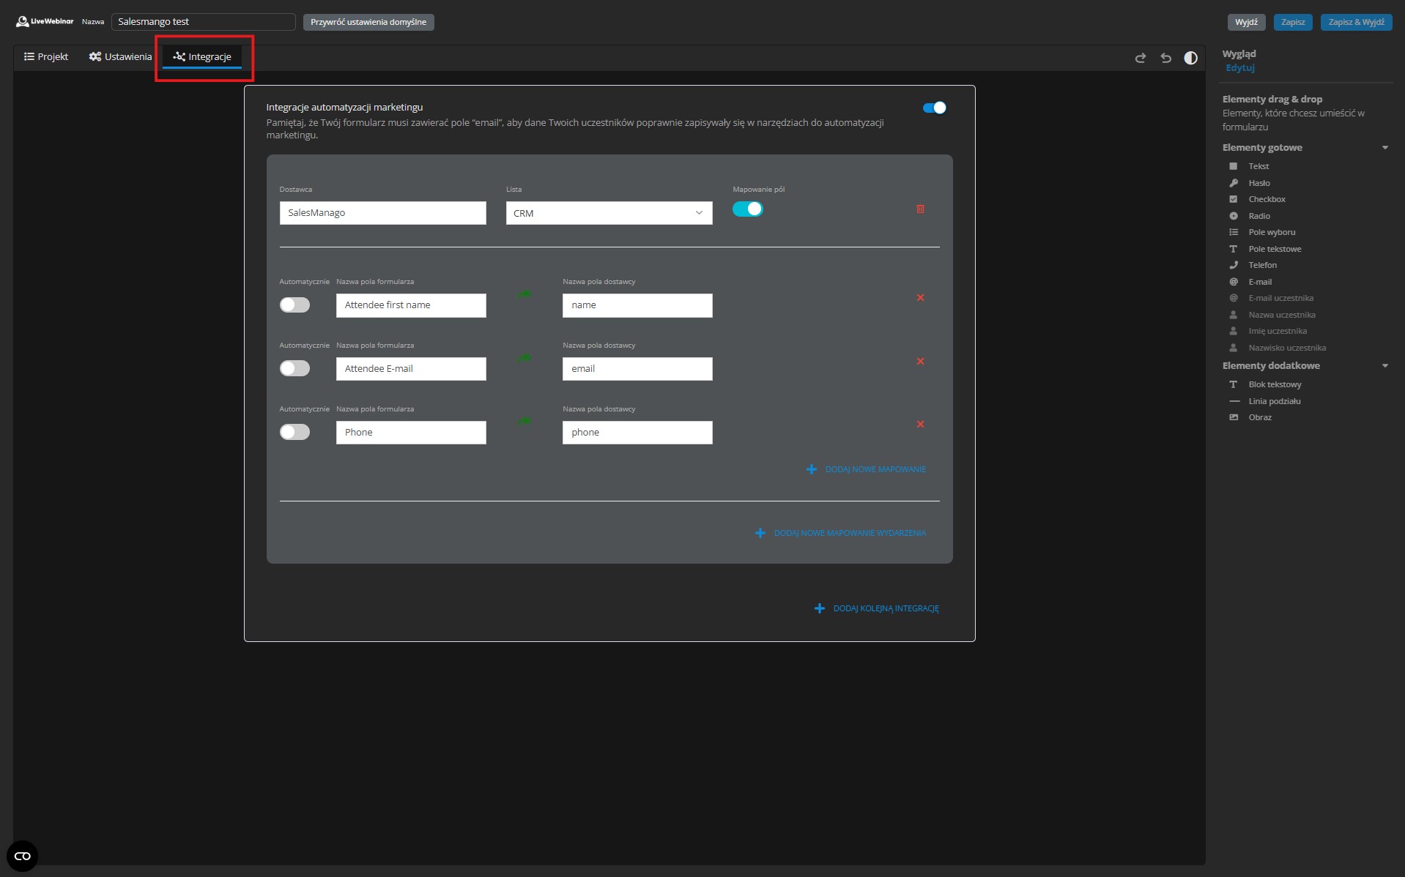Click the Nazwa field showing Salesmango test
The height and width of the screenshot is (877, 1405).
(204, 21)
